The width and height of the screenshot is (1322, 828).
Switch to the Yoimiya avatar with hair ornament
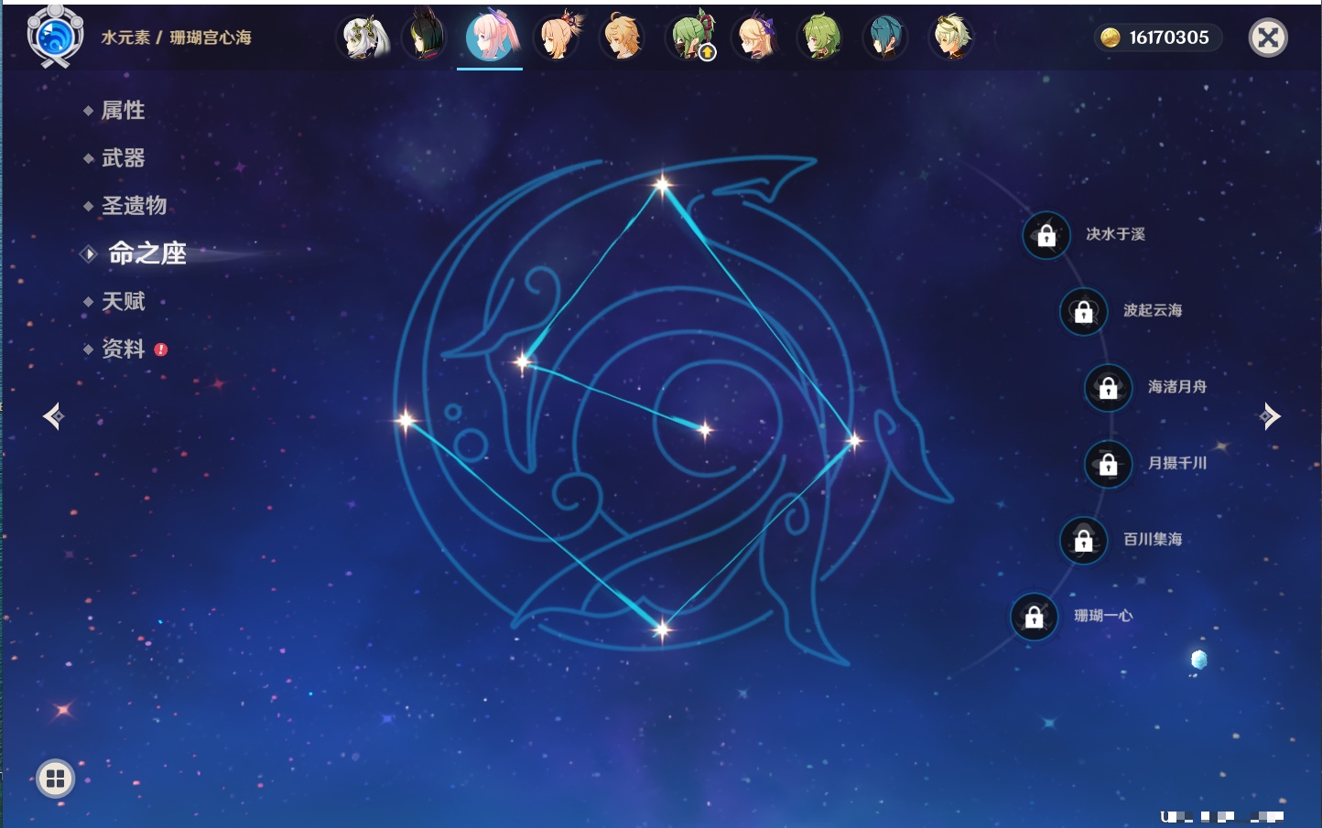(558, 38)
